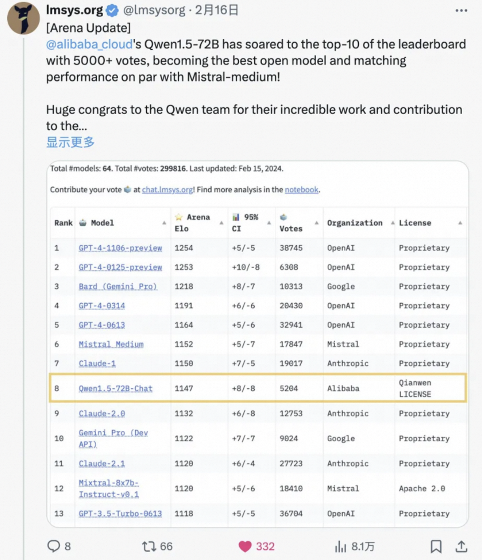The image size is (482, 560).
Task: Open the @lmsysorg handle
Action: pos(154,10)
